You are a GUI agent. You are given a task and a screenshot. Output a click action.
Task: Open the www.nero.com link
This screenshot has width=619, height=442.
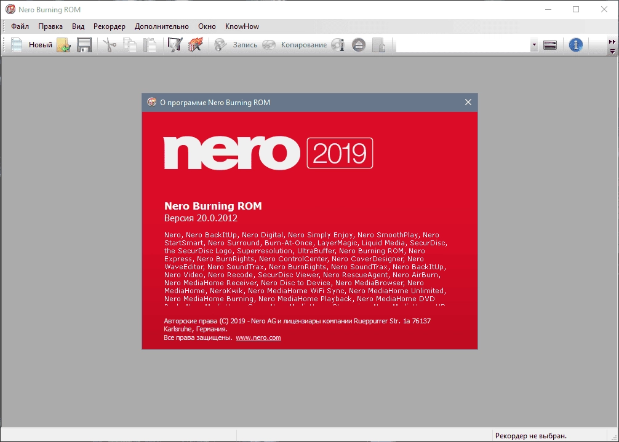click(x=258, y=338)
